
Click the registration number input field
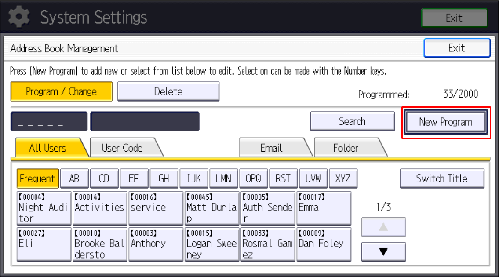(x=48, y=121)
